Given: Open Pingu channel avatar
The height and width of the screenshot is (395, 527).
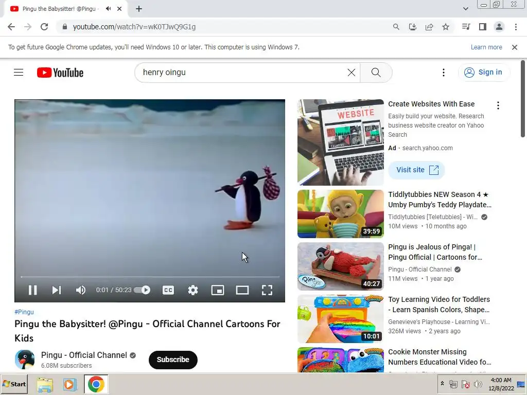Looking at the screenshot, I should pos(25,360).
